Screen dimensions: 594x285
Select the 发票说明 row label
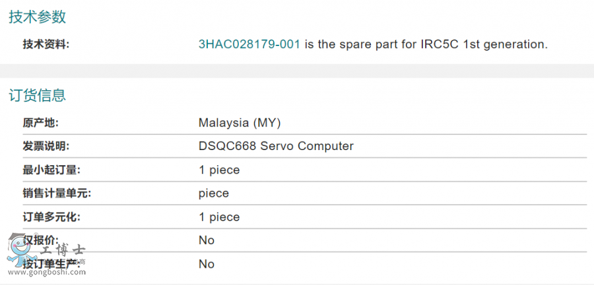[46, 146]
